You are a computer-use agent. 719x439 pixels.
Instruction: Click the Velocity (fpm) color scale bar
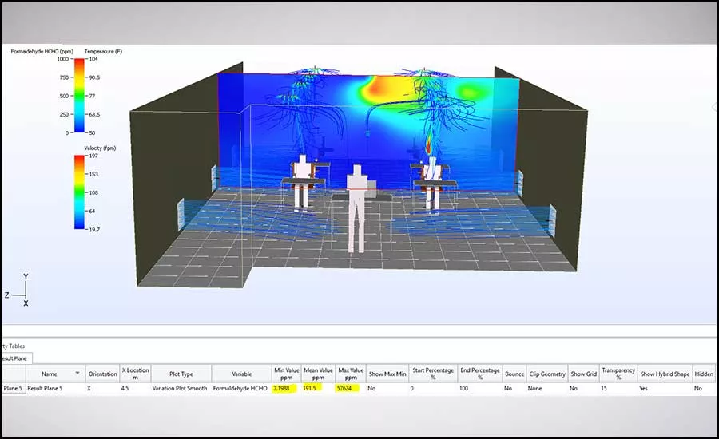click(79, 192)
